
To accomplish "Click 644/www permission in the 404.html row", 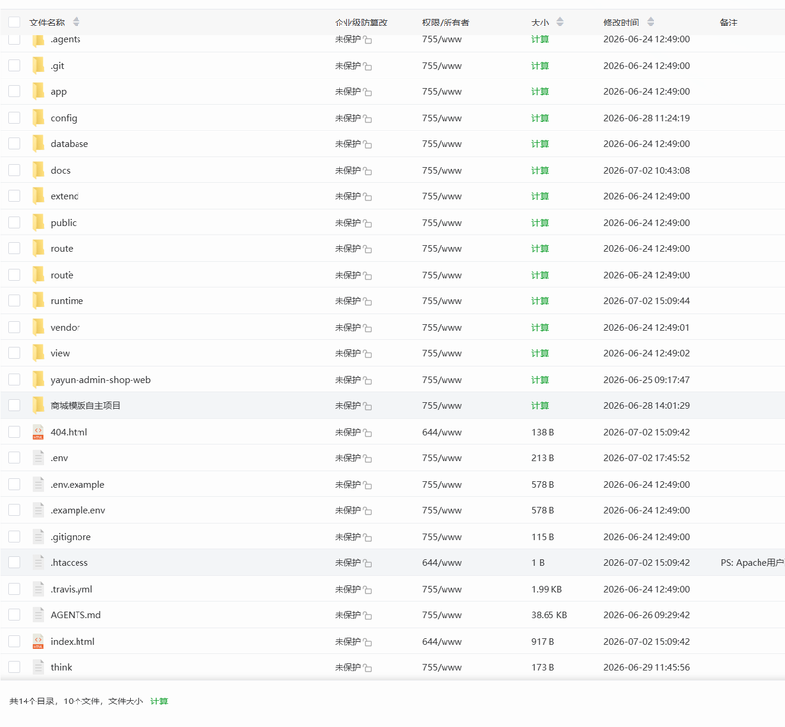I will click(x=443, y=432).
